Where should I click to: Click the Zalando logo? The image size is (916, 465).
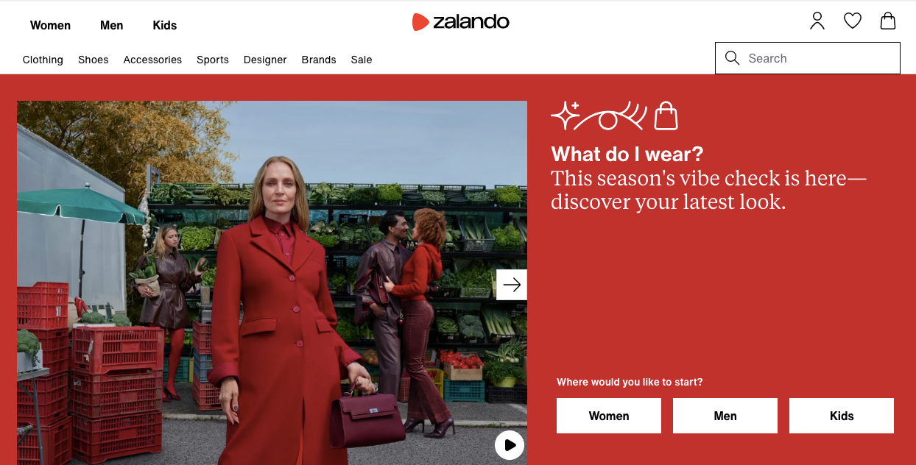point(461,22)
